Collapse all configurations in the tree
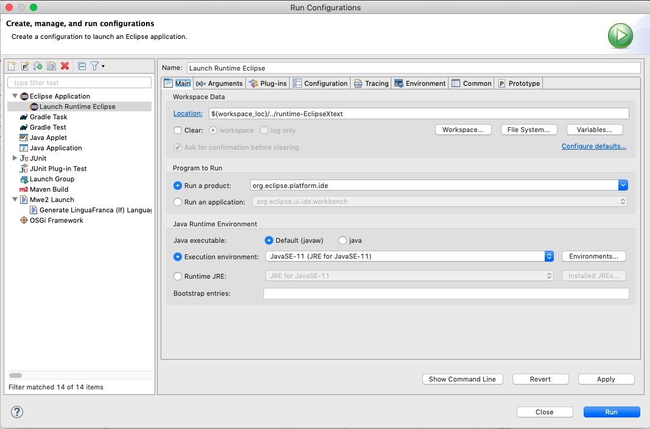The width and height of the screenshot is (650, 429). click(x=82, y=66)
